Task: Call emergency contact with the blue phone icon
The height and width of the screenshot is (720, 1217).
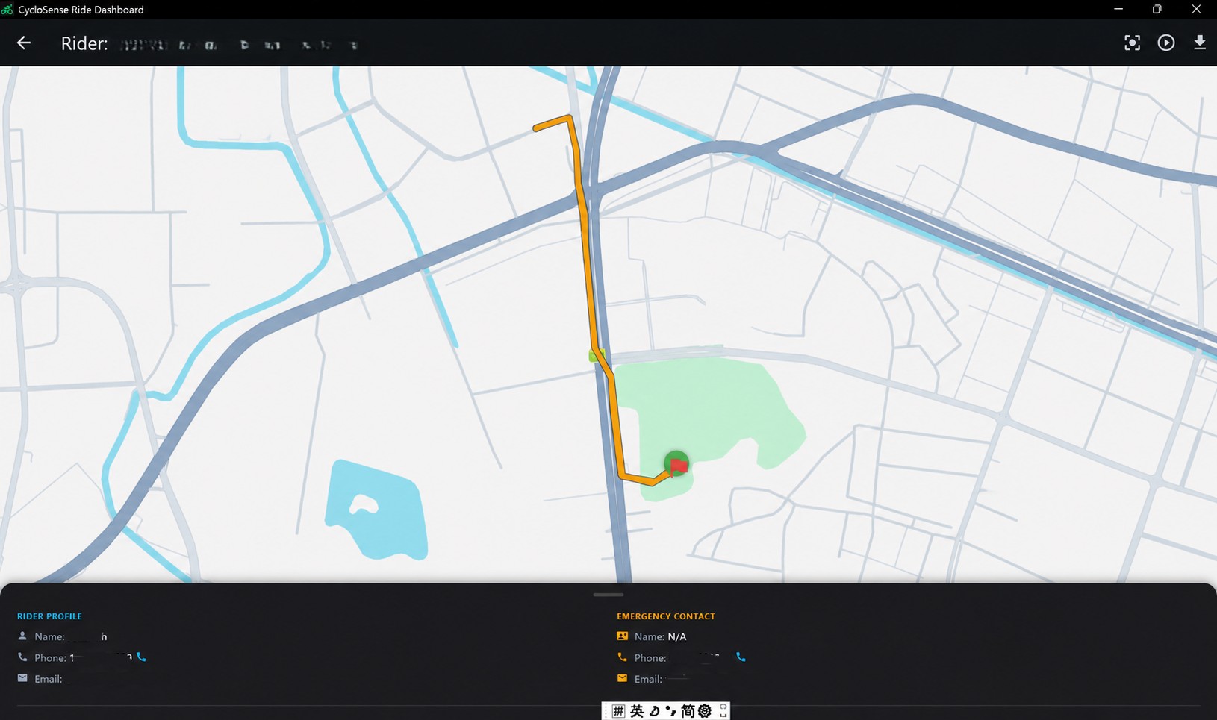Action: 741,657
